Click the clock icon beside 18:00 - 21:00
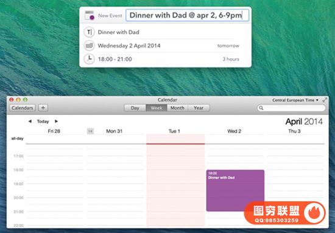335x233 pixels. [x=89, y=59]
